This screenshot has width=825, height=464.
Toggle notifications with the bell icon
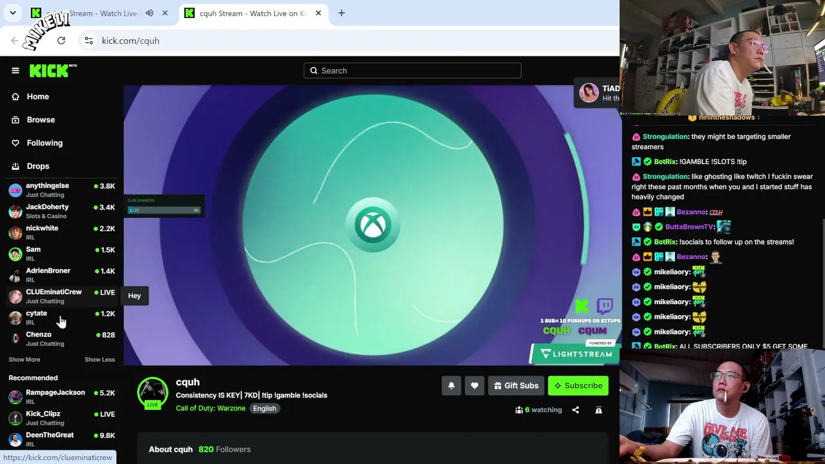point(451,386)
